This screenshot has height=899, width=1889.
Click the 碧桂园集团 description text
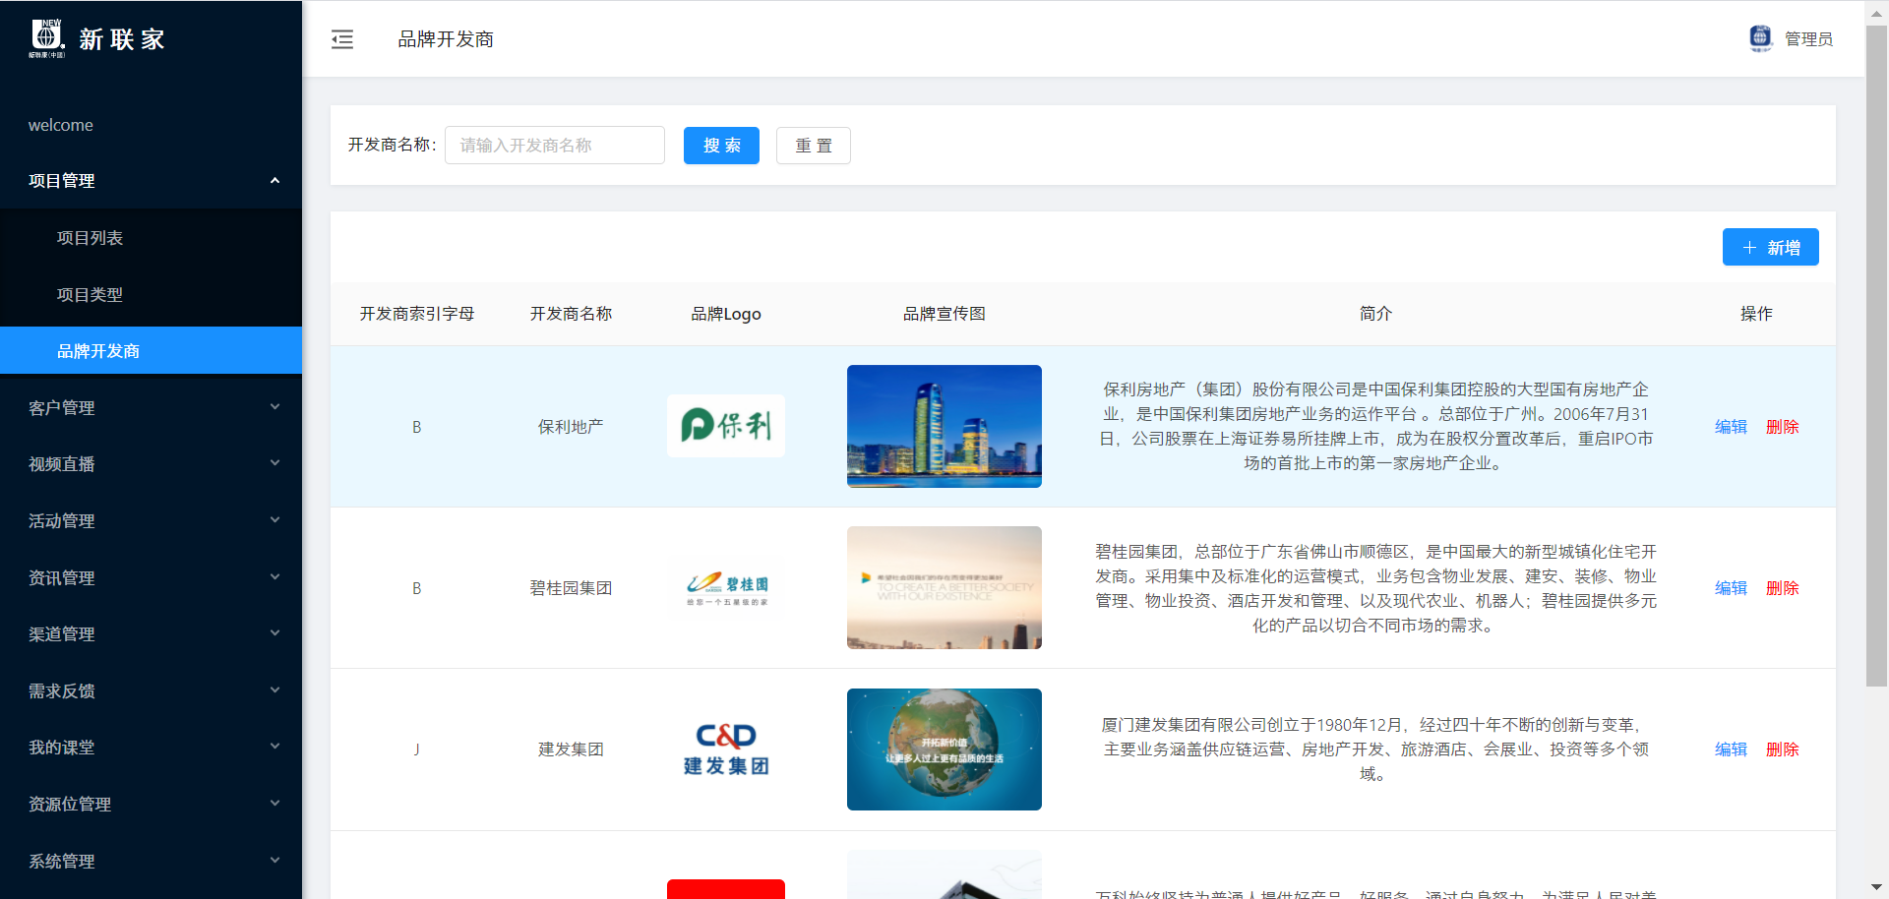(x=1375, y=588)
